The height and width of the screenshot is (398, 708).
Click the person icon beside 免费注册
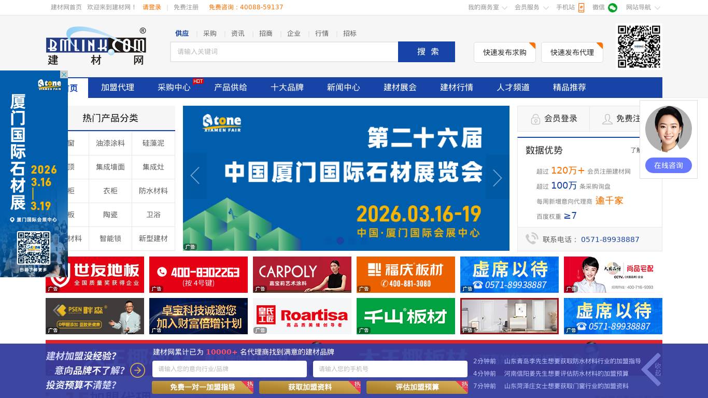pos(607,119)
